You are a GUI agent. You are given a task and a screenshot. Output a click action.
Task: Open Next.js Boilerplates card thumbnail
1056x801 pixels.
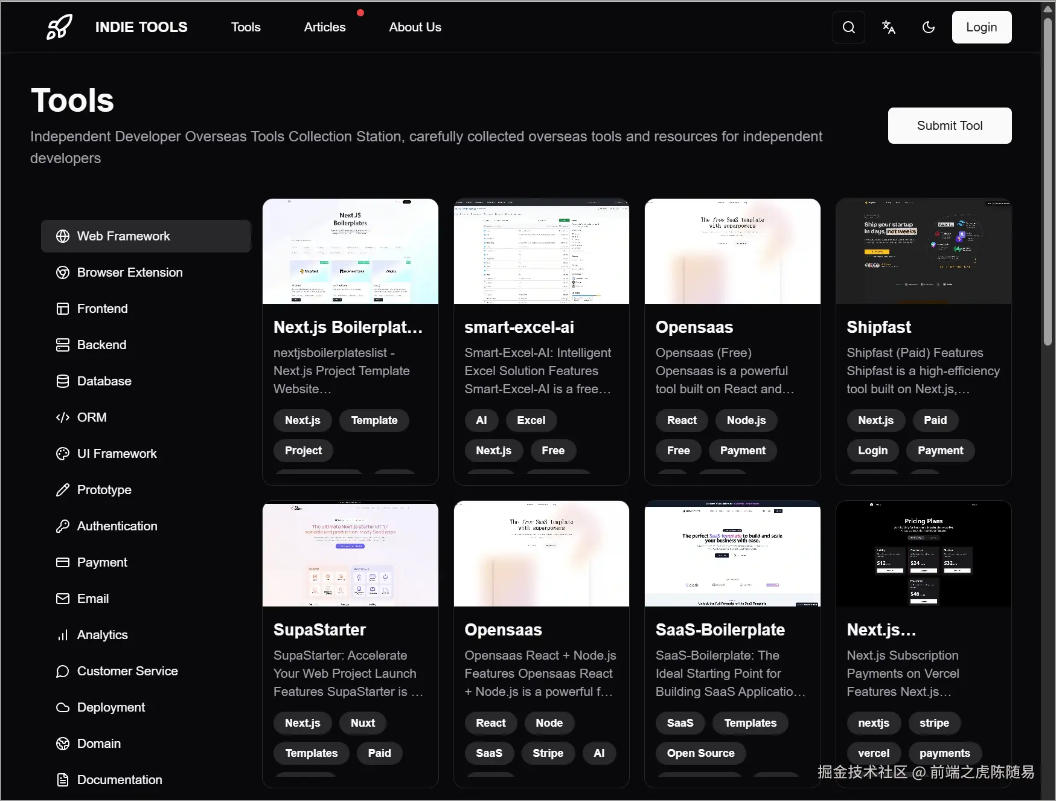(350, 251)
